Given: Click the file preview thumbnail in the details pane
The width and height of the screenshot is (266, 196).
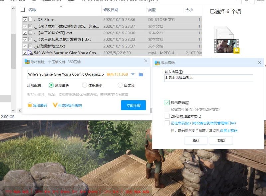Looking at the screenshot, I should [227, 42].
